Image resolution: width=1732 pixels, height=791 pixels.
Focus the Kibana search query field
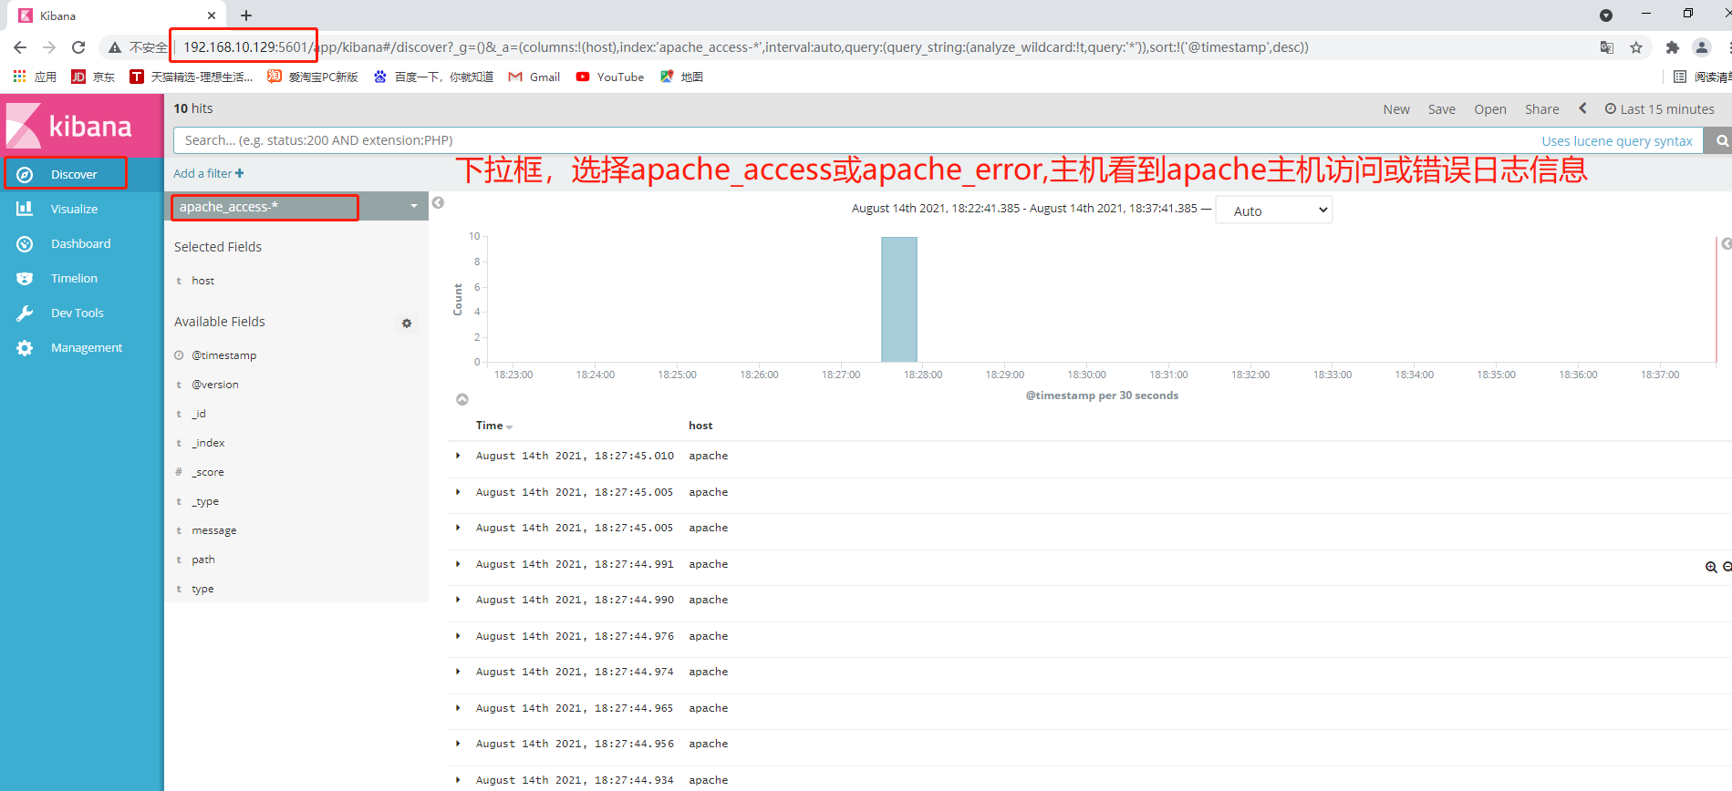857,140
